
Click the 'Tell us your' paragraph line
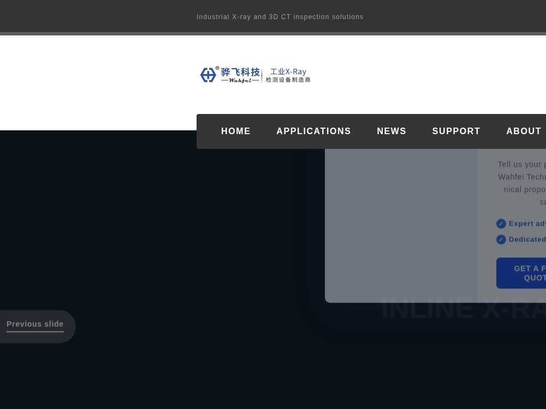(521, 164)
